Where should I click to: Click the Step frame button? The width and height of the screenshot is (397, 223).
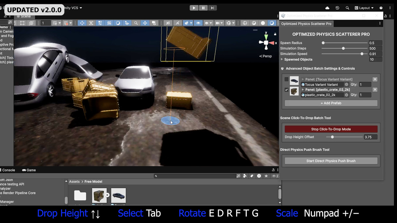(x=212, y=8)
